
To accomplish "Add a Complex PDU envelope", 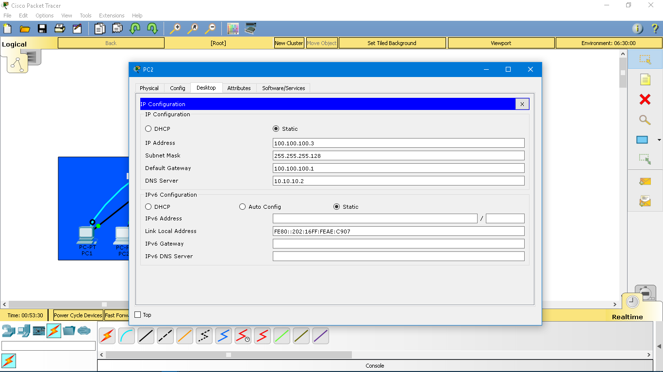I will coord(645,201).
